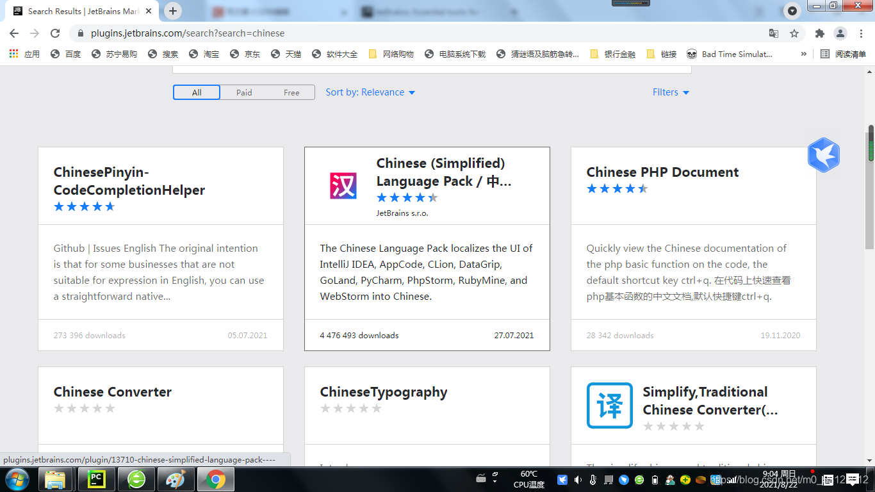Open the ChineseTypography plugin
Viewport: 875px width, 492px height.
(384, 392)
